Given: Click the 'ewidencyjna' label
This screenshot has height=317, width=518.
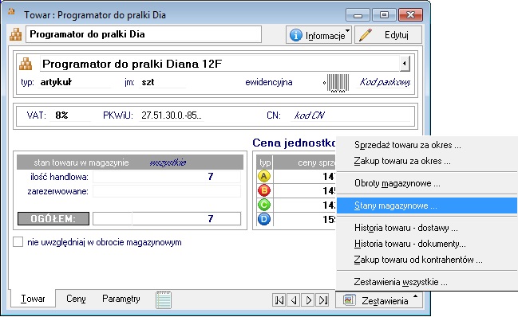Looking at the screenshot, I should click(269, 82).
